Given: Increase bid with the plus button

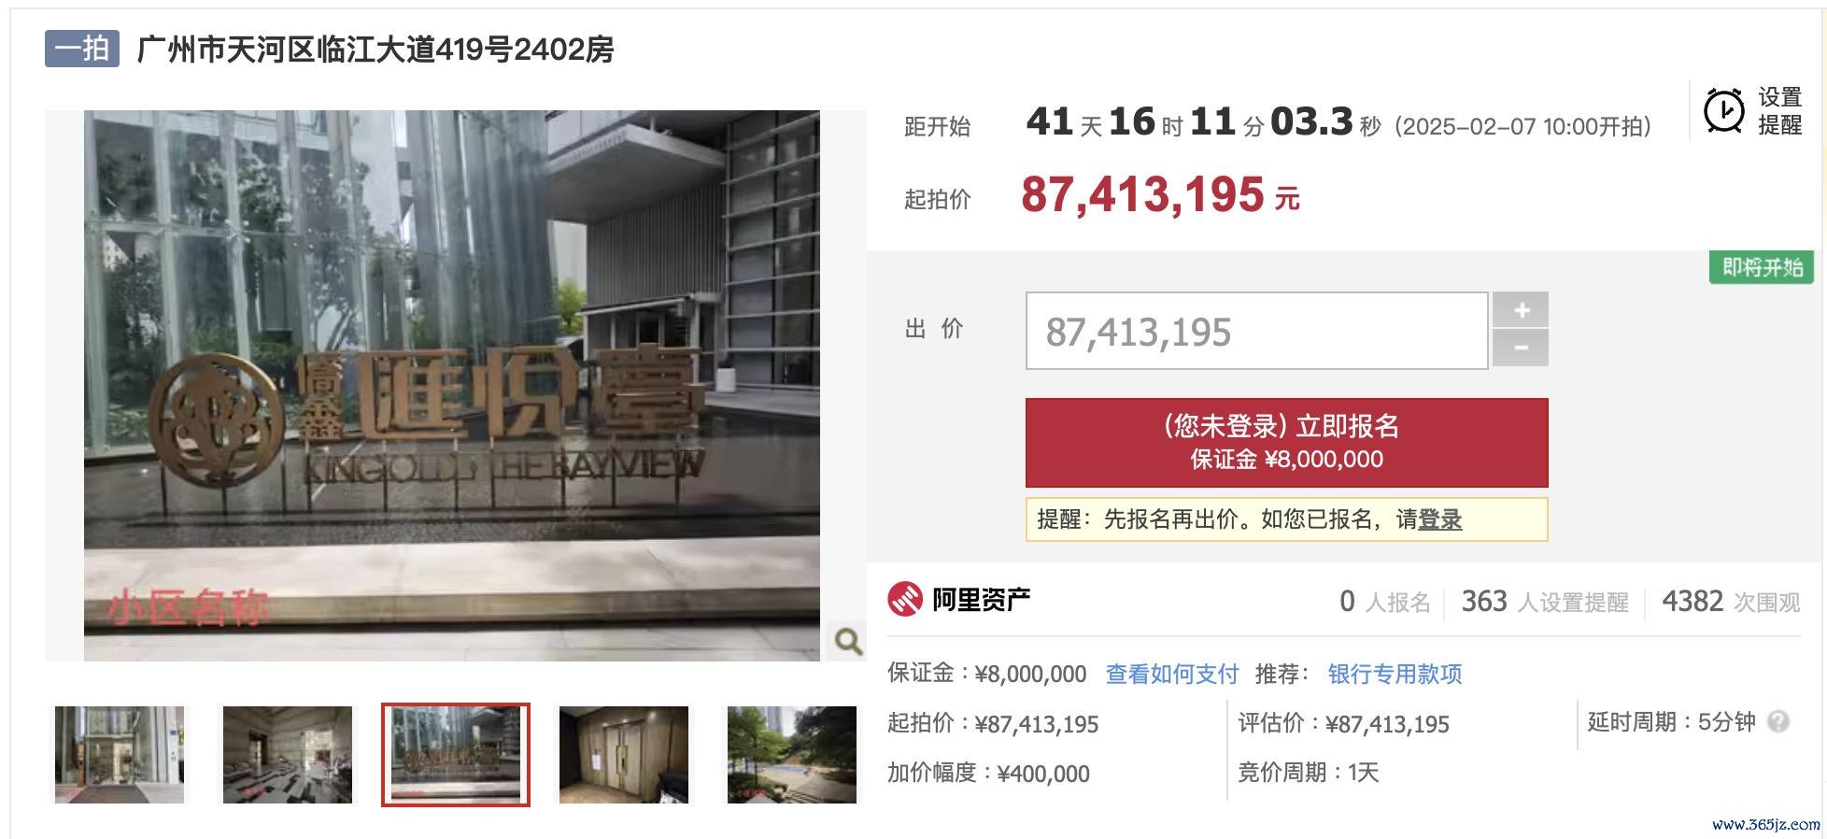Looking at the screenshot, I should coord(1521,310).
